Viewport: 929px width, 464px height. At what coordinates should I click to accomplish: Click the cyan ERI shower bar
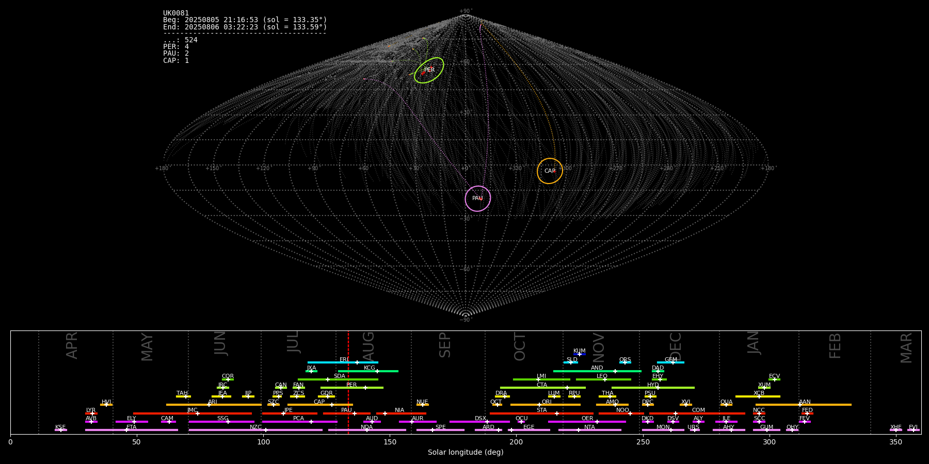[x=343, y=362]
